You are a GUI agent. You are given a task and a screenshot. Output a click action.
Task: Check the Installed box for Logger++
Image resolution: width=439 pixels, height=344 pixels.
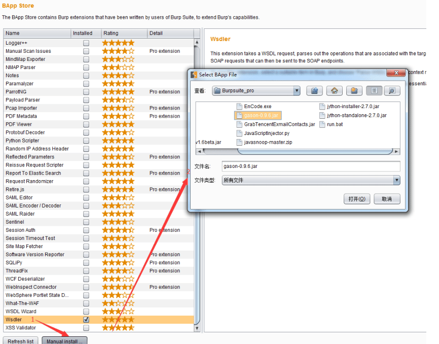click(86, 43)
